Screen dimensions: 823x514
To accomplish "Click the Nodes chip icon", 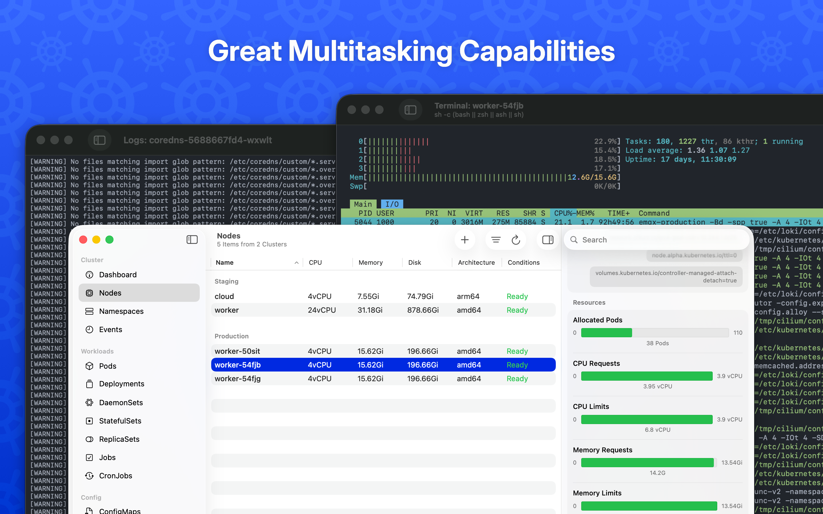I will [x=89, y=293].
